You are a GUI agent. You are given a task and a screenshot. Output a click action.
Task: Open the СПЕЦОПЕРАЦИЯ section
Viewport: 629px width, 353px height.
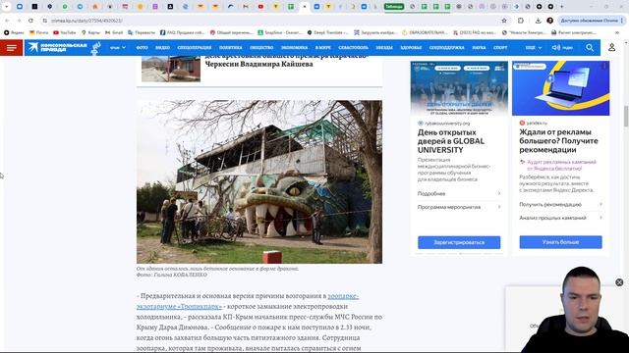point(195,48)
